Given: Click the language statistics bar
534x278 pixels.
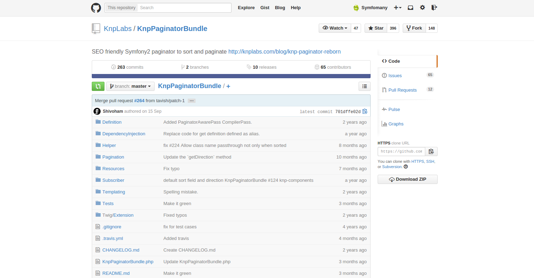Looking at the screenshot, I should click(231, 76).
